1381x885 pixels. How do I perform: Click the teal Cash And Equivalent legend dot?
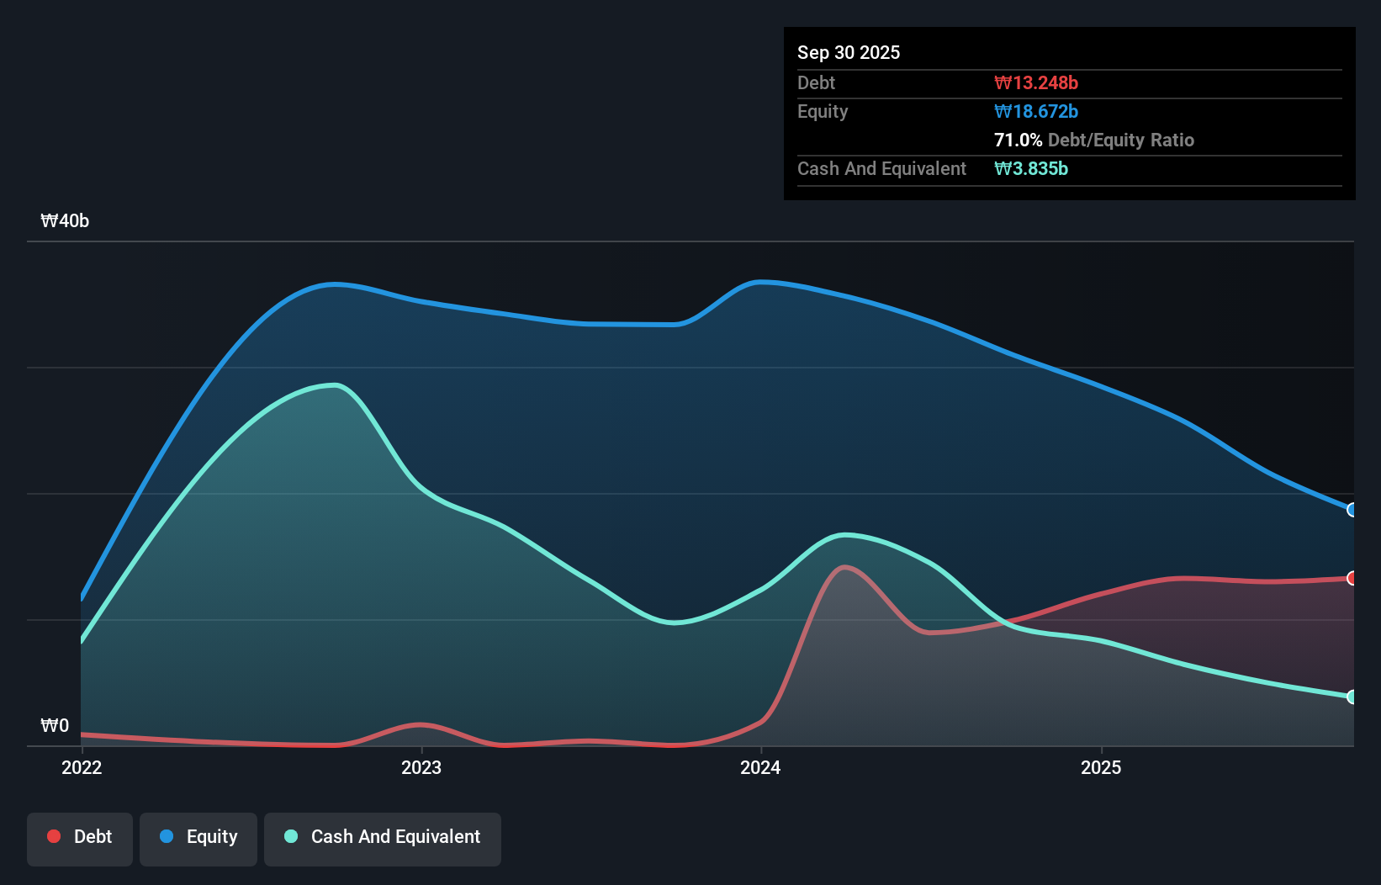290,836
